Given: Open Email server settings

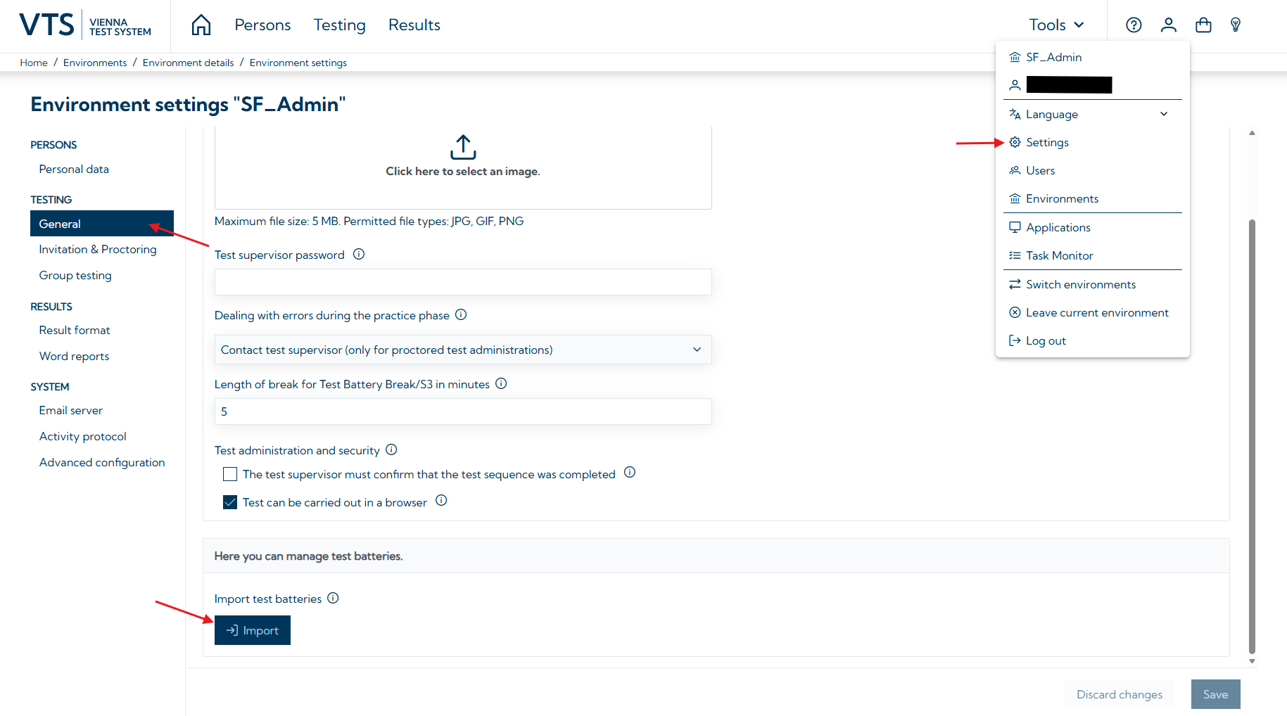Looking at the screenshot, I should [x=71, y=410].
